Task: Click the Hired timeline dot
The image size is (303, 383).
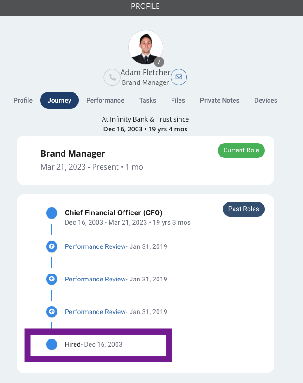Action: pyautogui.click(x=52, y=344)
